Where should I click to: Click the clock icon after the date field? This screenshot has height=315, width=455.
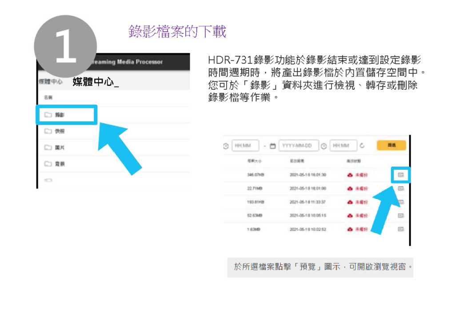tap(324, 146)
